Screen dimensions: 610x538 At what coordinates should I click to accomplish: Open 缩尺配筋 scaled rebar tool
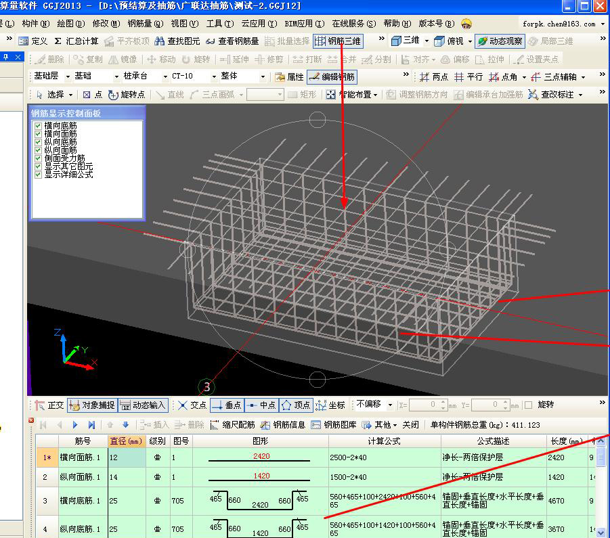(x=233, y=425)
